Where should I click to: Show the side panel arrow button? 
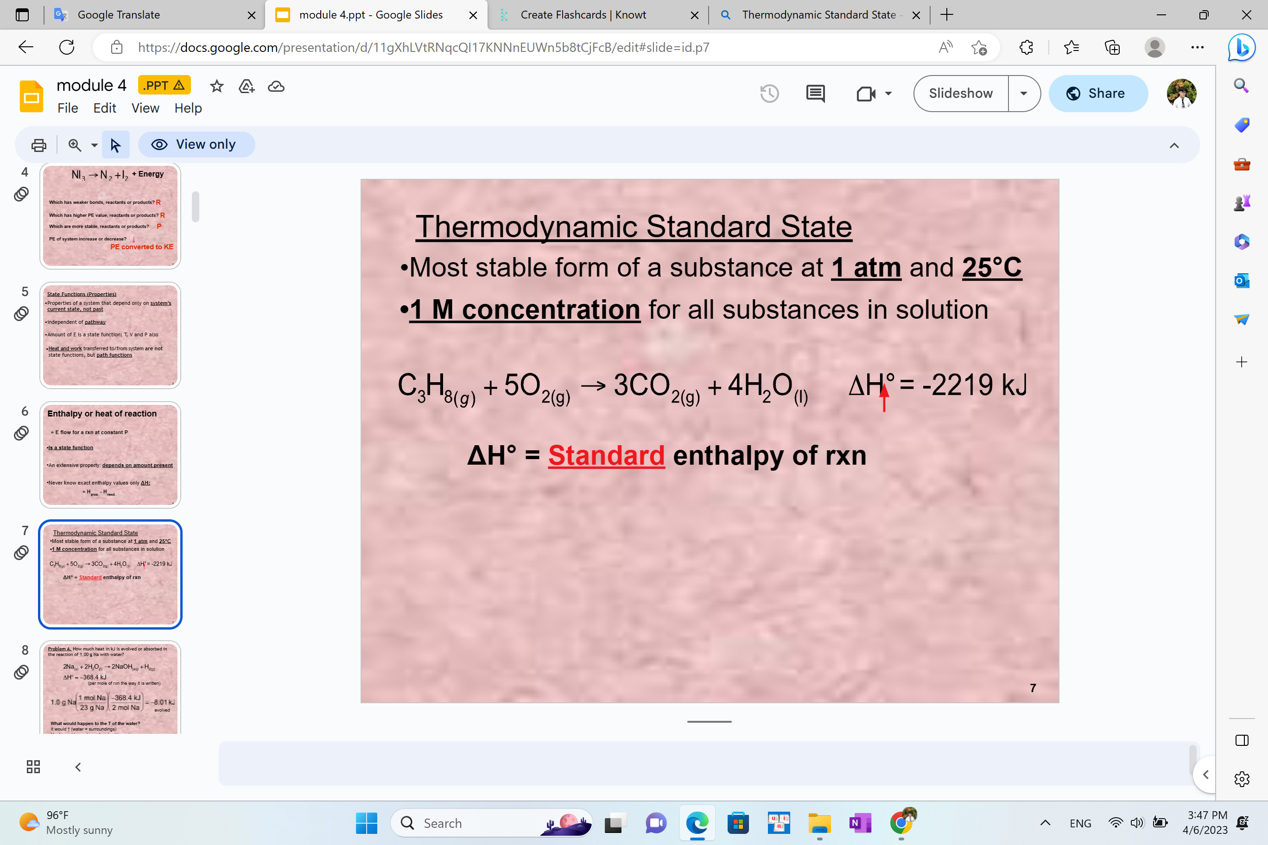tap(1206, 775)
